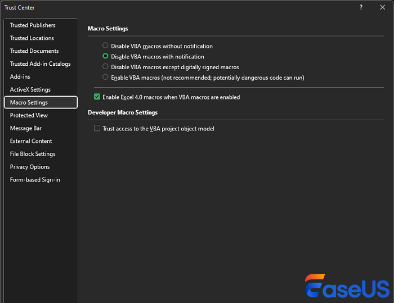Click the Macro Settings sidebar item
Screen dimensions: 394x303
click(x=29, y=102)
